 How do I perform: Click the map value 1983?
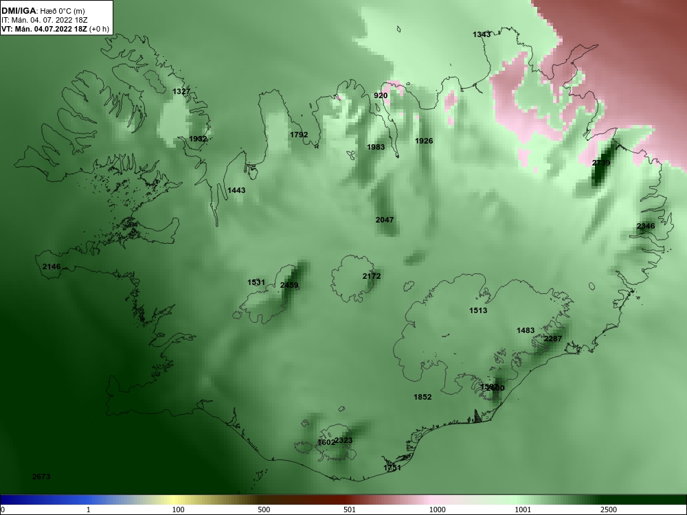coord(376,147)
